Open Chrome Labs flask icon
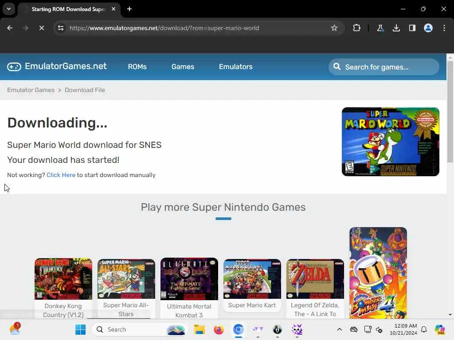 [x=380, y=28]
